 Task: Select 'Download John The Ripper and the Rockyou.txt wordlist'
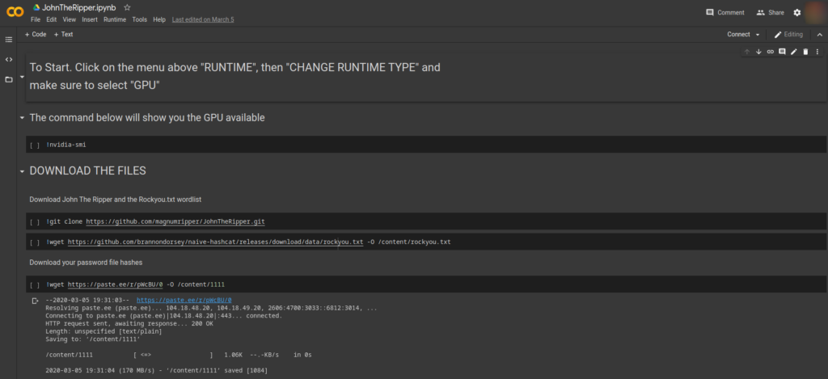pos(115,200)
